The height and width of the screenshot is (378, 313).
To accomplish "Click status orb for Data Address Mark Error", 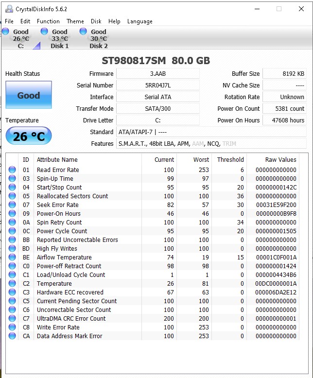I will [12, 336].
